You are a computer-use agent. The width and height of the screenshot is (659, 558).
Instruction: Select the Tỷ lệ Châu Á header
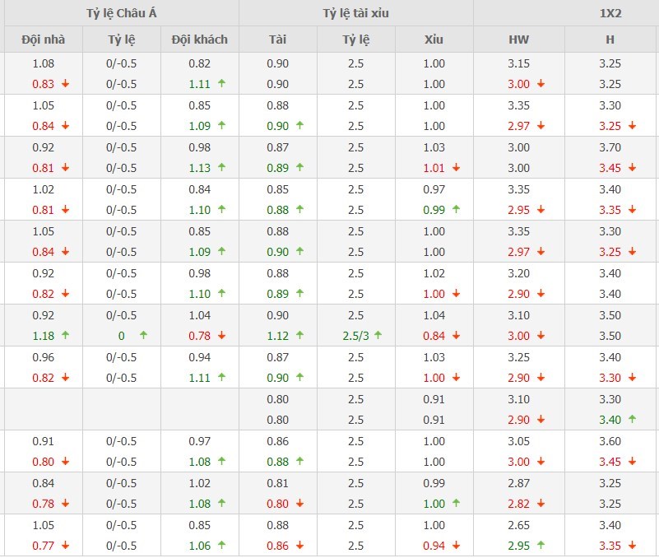121,13
